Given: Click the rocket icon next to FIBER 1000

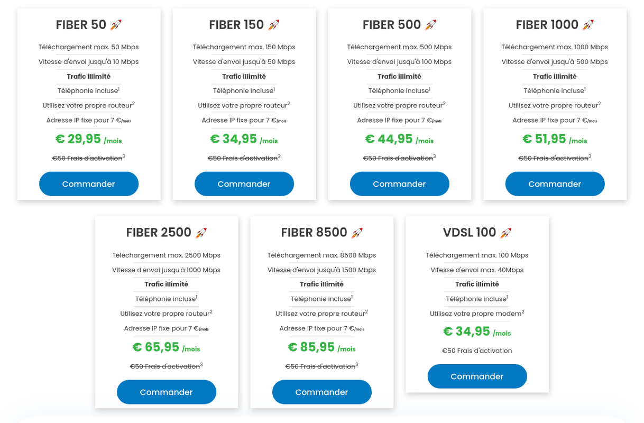Looking at the screenshot, I should pyautogui.click(x=588, y=24).
